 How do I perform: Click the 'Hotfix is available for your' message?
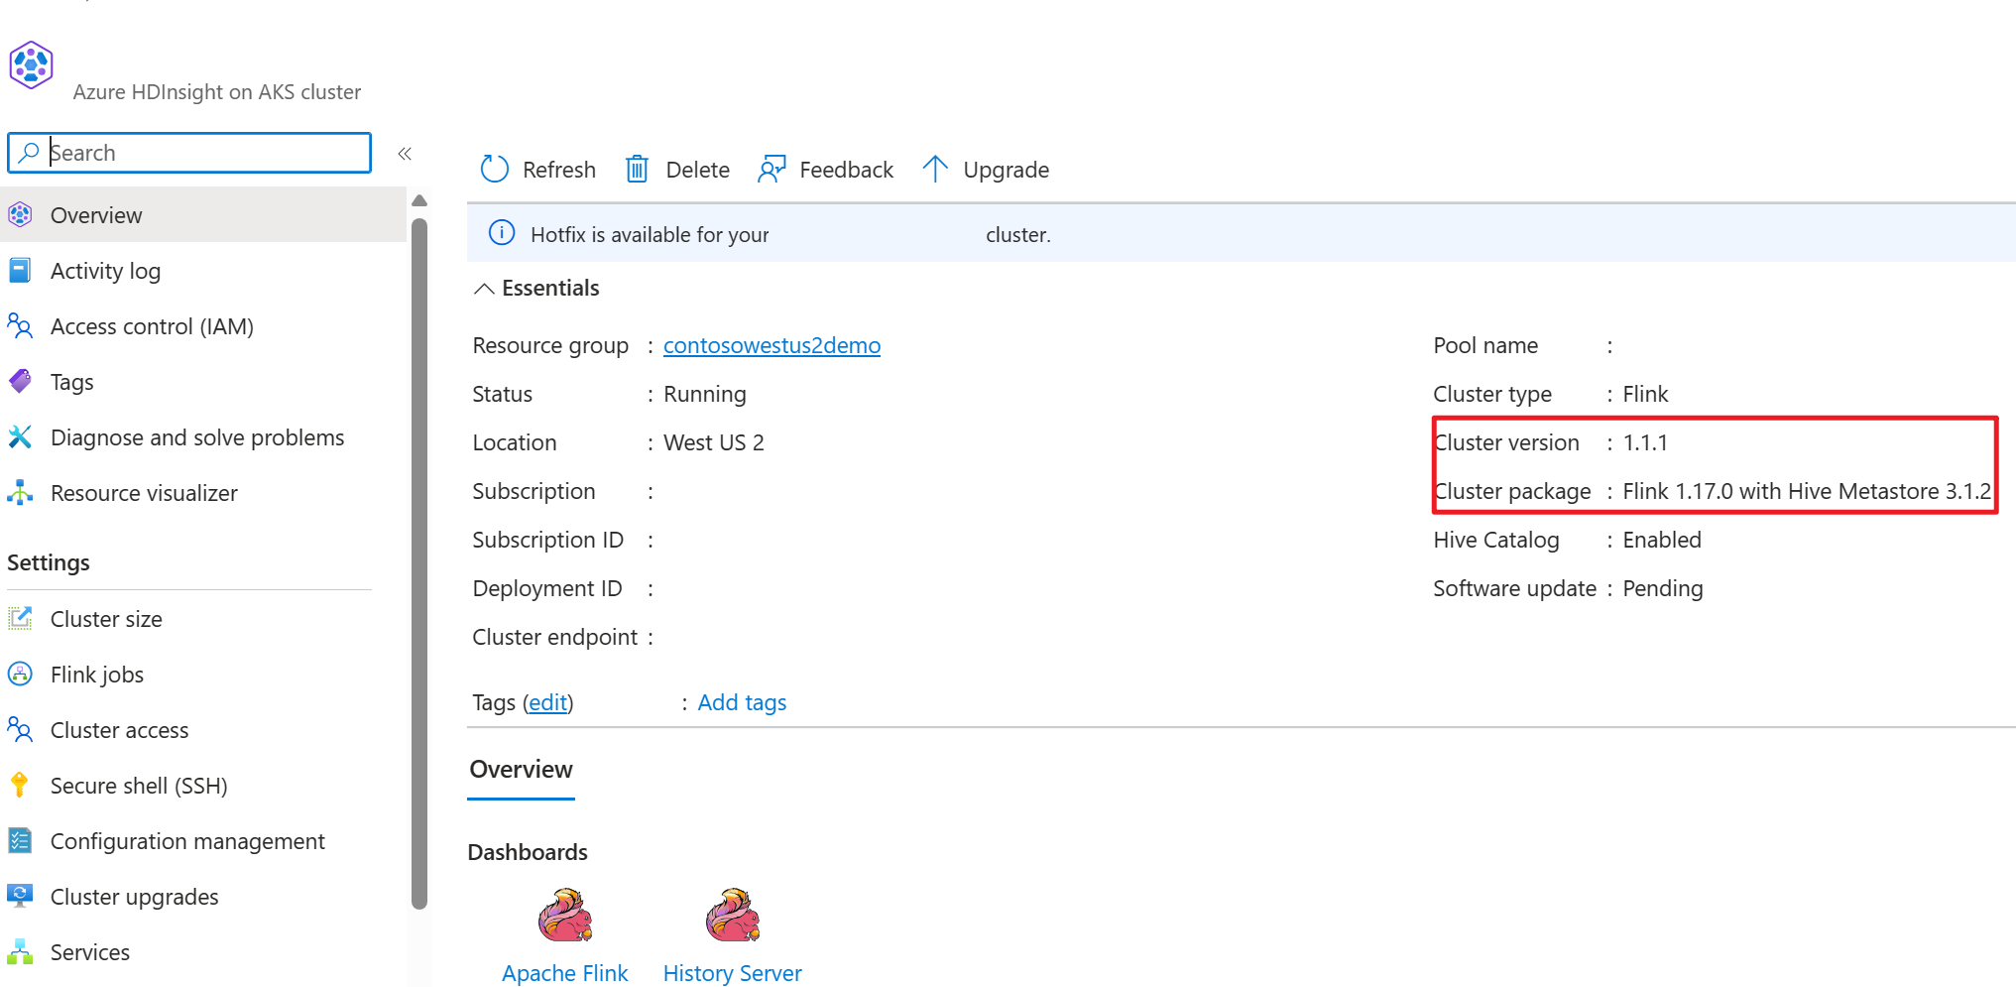pos(650,235)
